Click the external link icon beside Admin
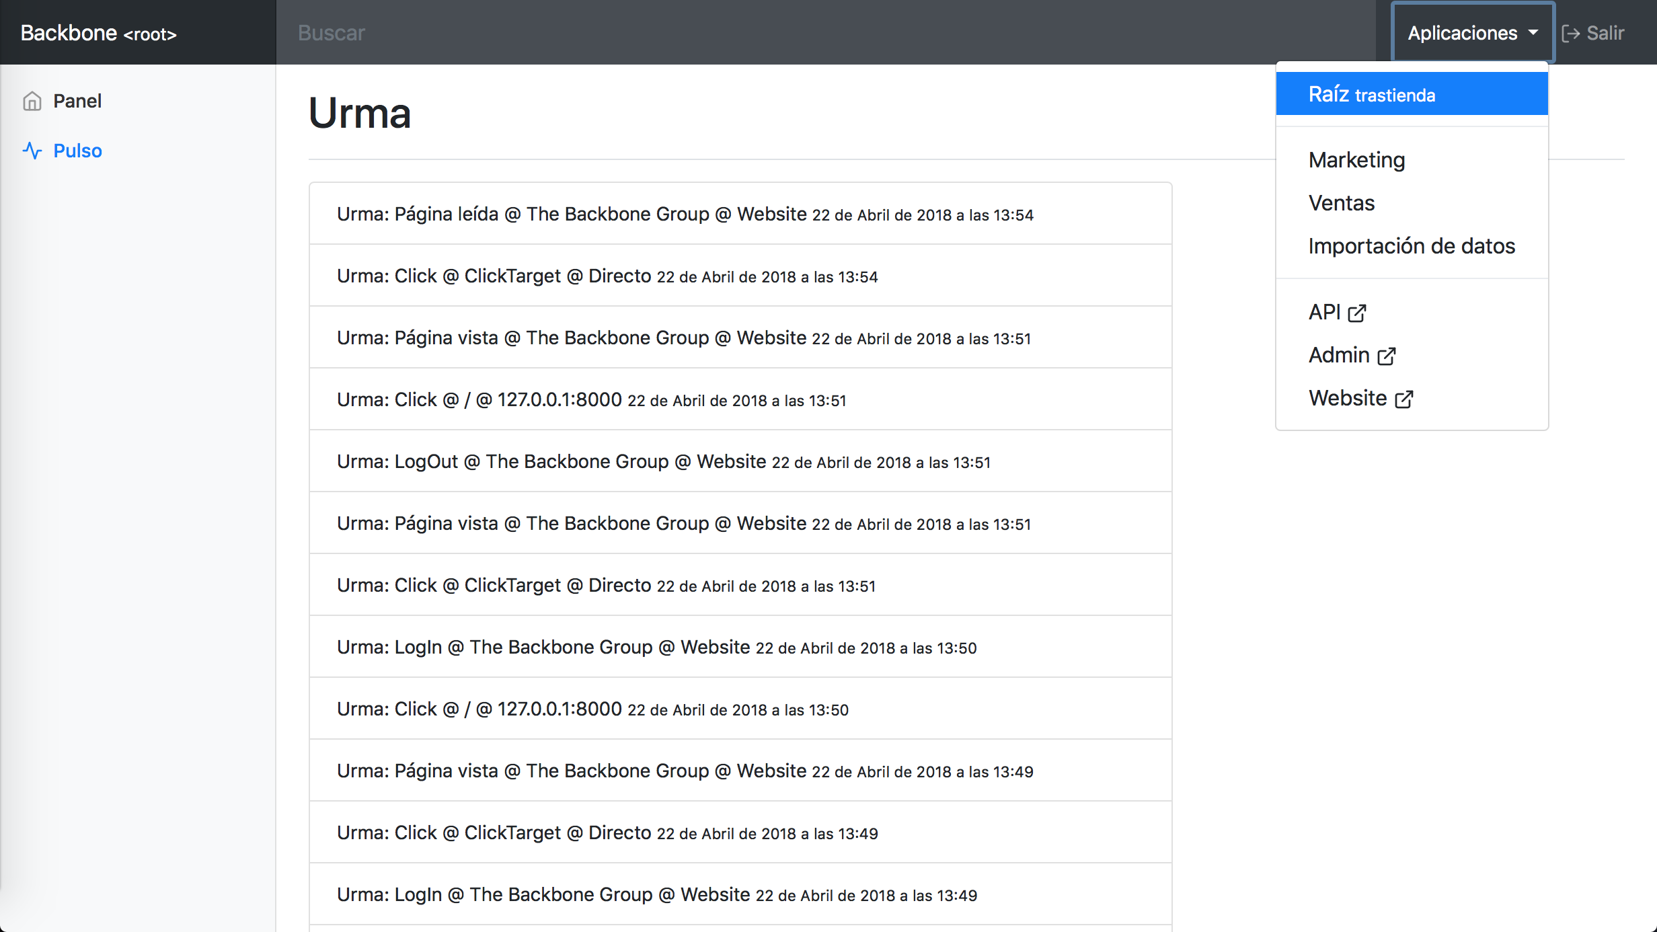The image size is (1657, 932). 1386,356
